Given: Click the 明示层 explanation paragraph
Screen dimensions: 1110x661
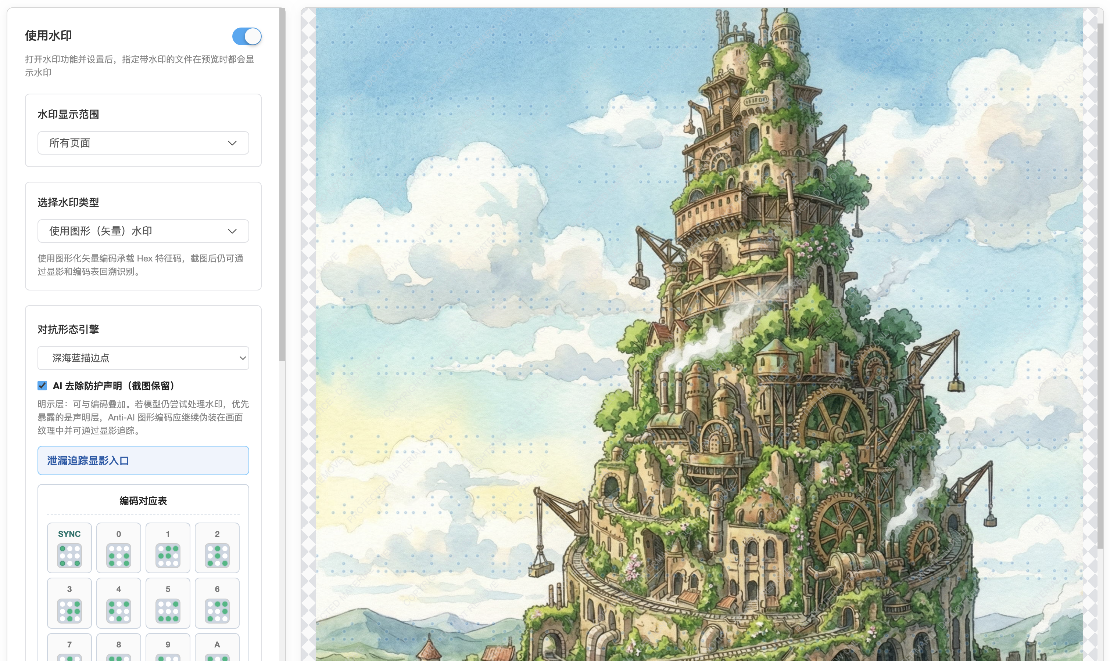Looking at the screenshot, I should coord(143,417).
